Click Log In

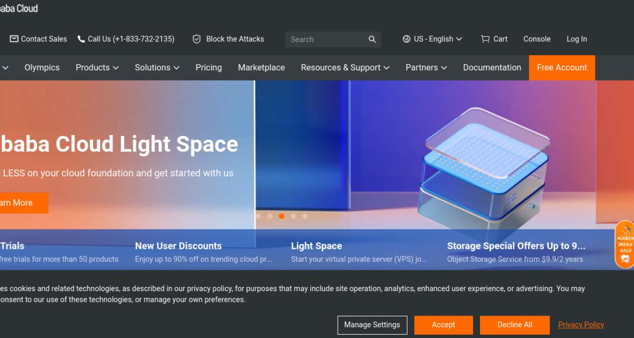pos(577,39)
